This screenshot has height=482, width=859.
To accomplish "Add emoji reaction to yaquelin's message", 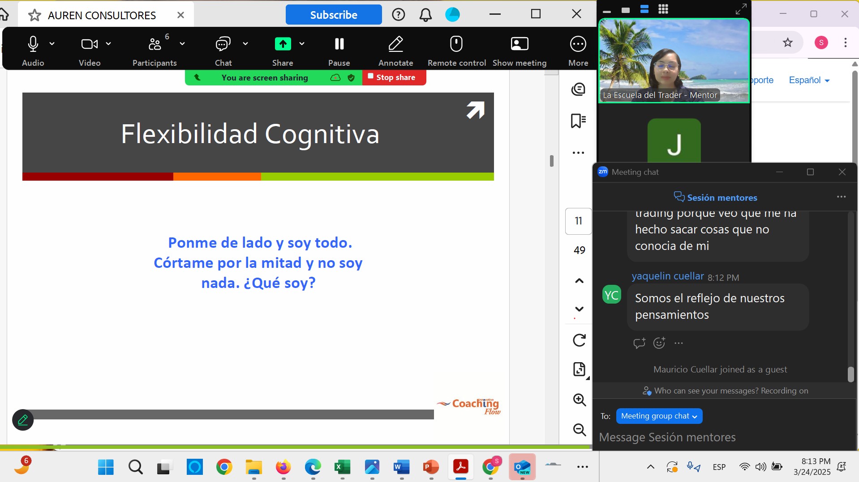I will coord(659,343).
